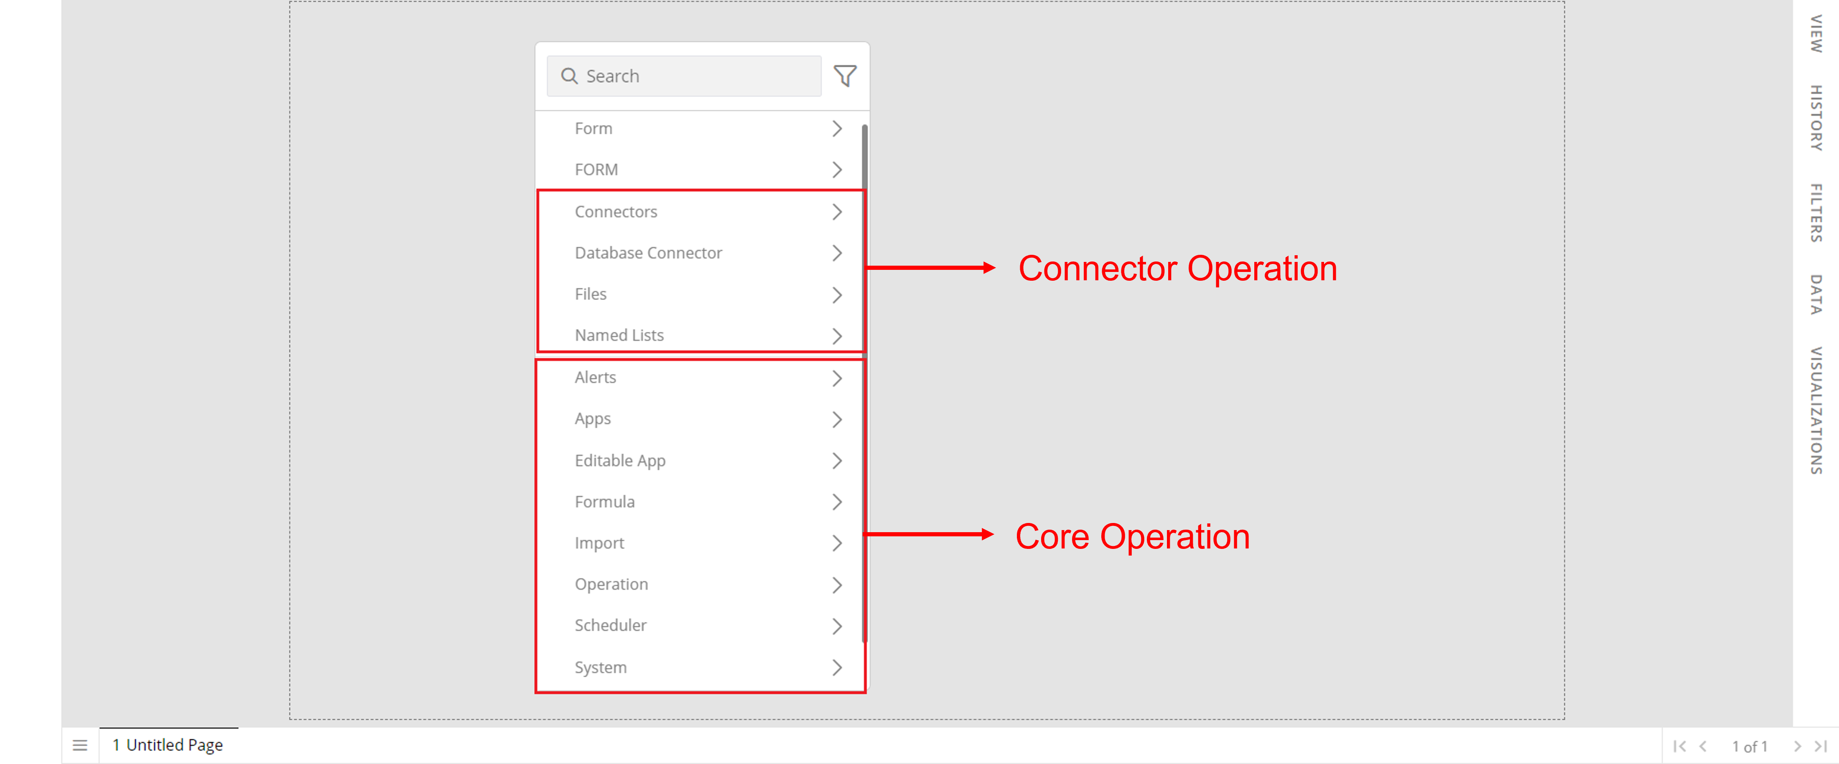Go to next page arrow icon
The height and width of the screenshot is (764, 1839).
pos(1798,746)
